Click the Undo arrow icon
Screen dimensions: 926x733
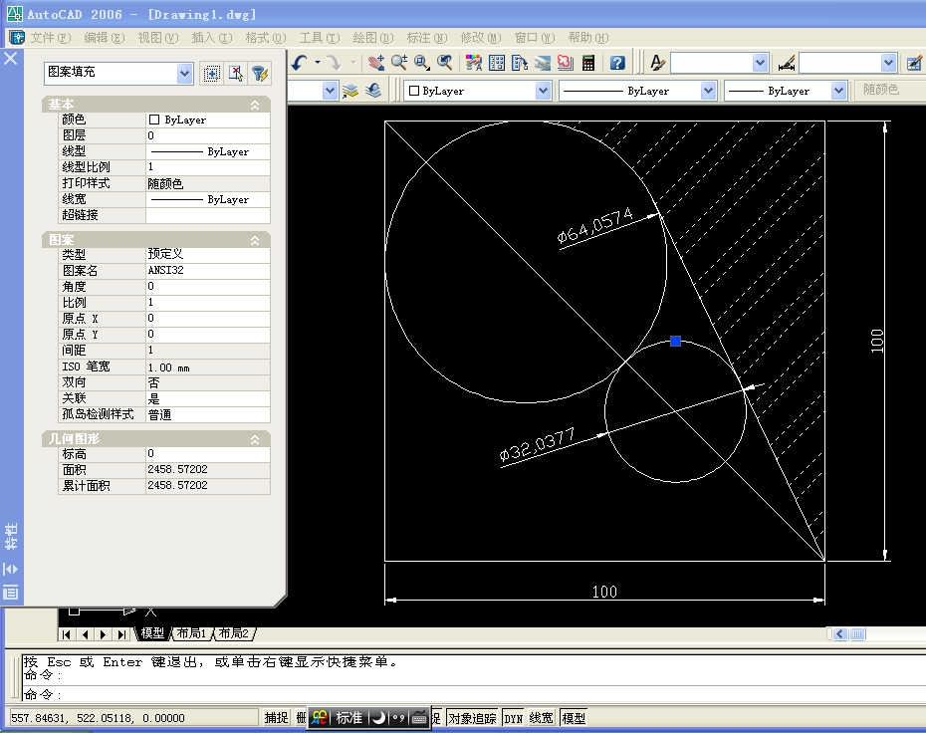coord(300,62)
